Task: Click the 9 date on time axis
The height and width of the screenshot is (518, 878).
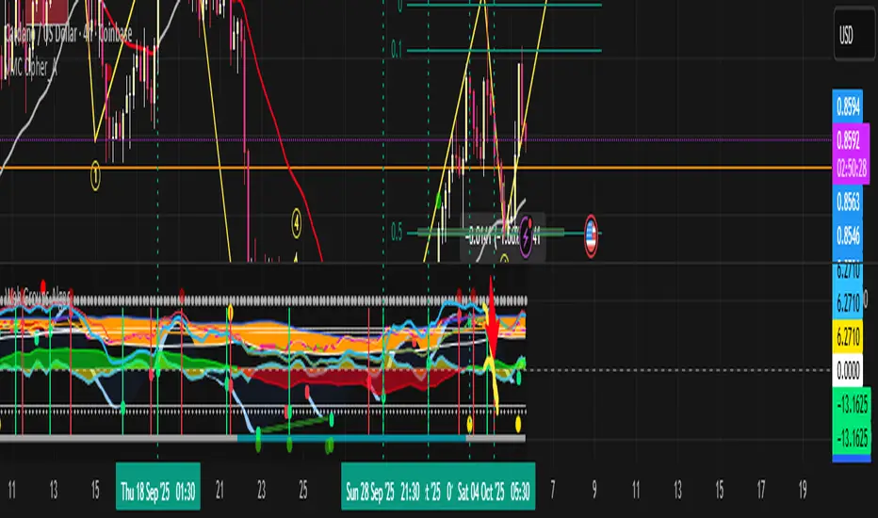Action: (x=594, y=491)
